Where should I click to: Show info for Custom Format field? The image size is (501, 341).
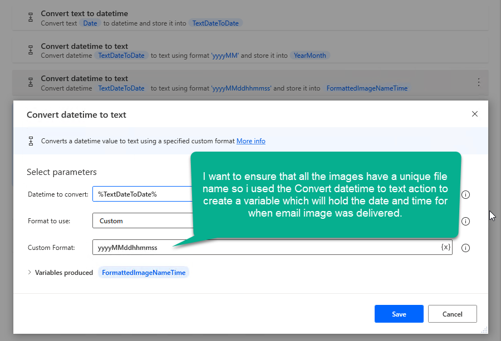point(465,248)
